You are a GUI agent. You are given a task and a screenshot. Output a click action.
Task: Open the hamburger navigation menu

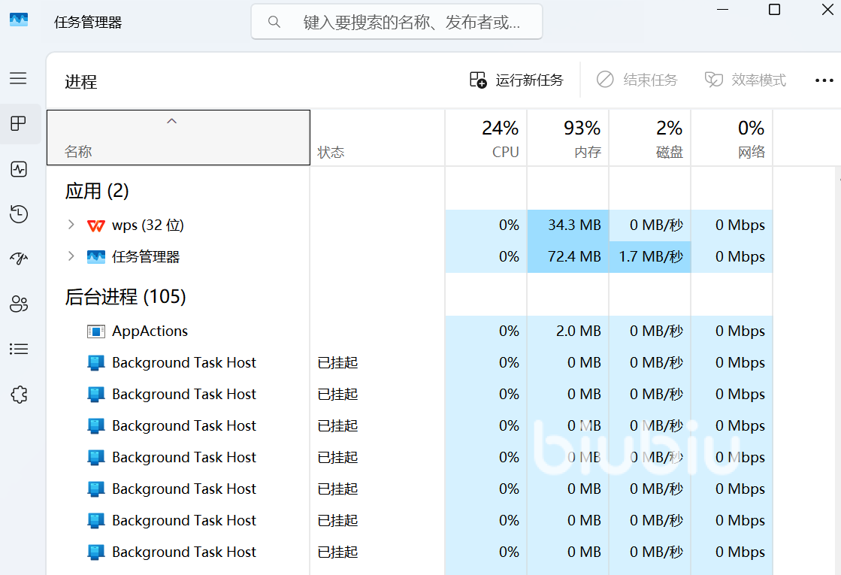pos(19,78)
